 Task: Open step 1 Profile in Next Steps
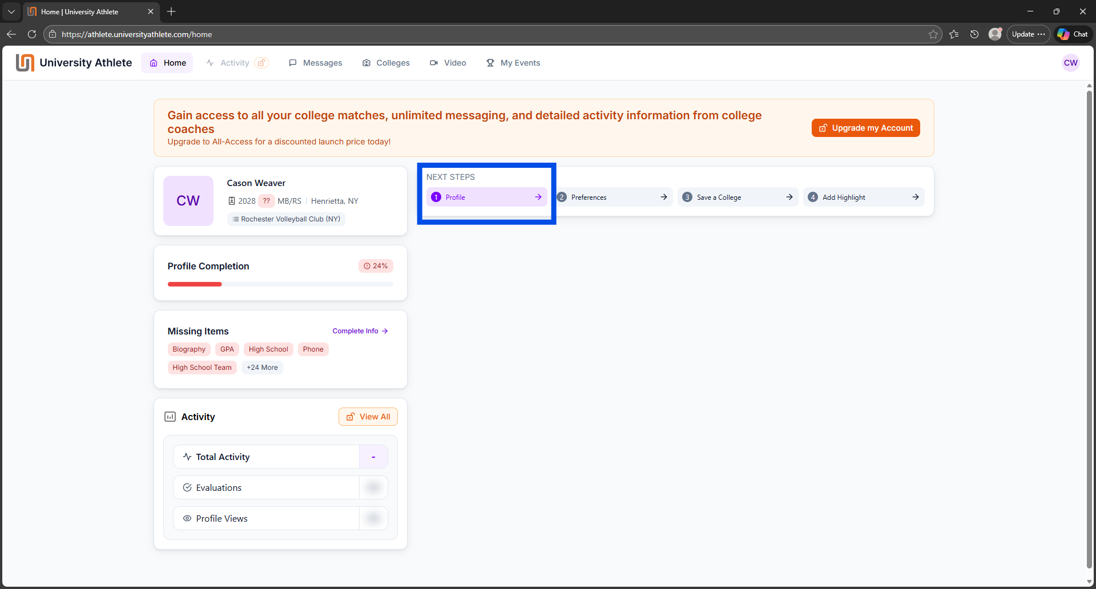[x=486, y=197]
